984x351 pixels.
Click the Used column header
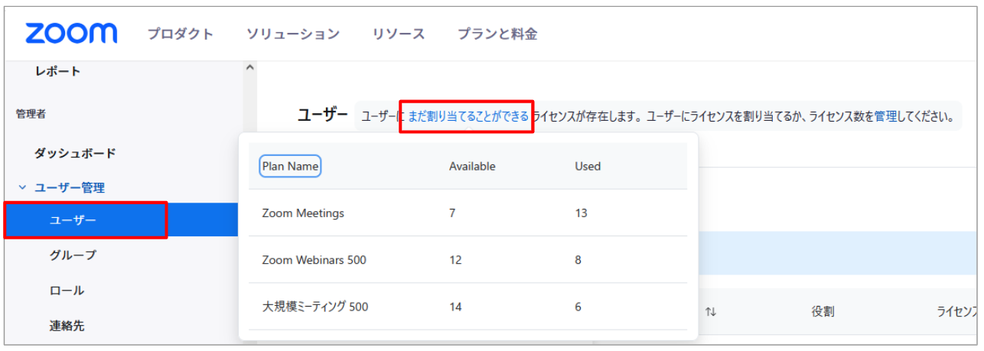coord(588,166)
